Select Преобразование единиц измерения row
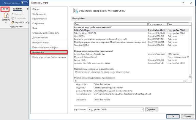This screenshot has height=120, width=196. tap(131, 42)
